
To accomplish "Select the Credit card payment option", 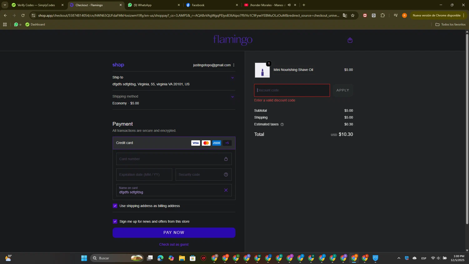I will click(174, 143).
